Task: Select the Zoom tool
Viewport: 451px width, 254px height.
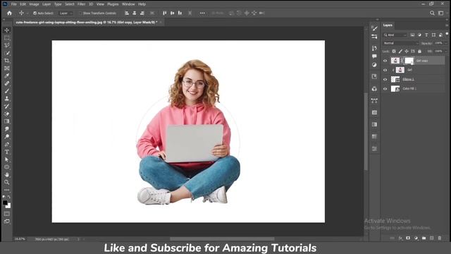Action: tap(7, 182)
